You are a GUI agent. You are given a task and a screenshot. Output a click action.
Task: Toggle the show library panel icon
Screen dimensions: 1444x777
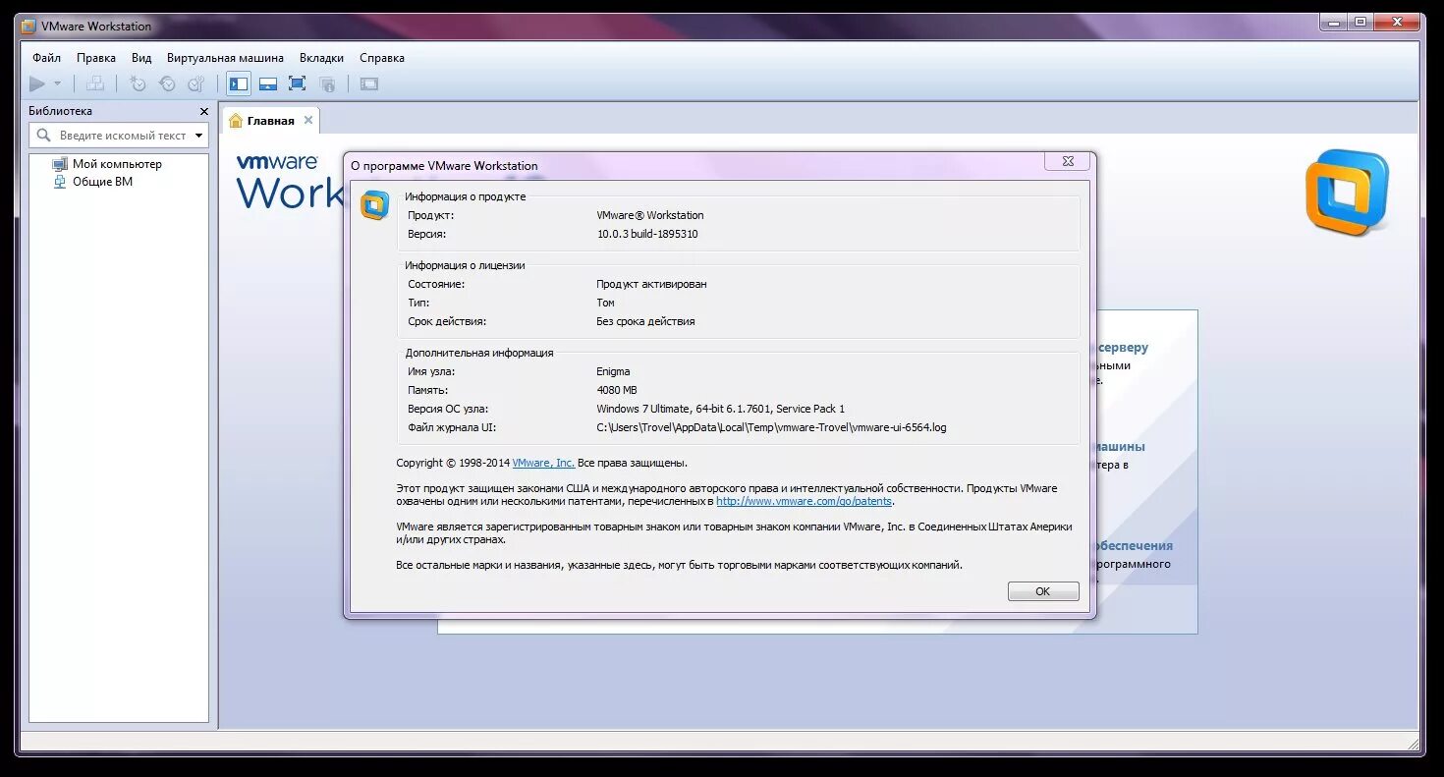[238, 83]
